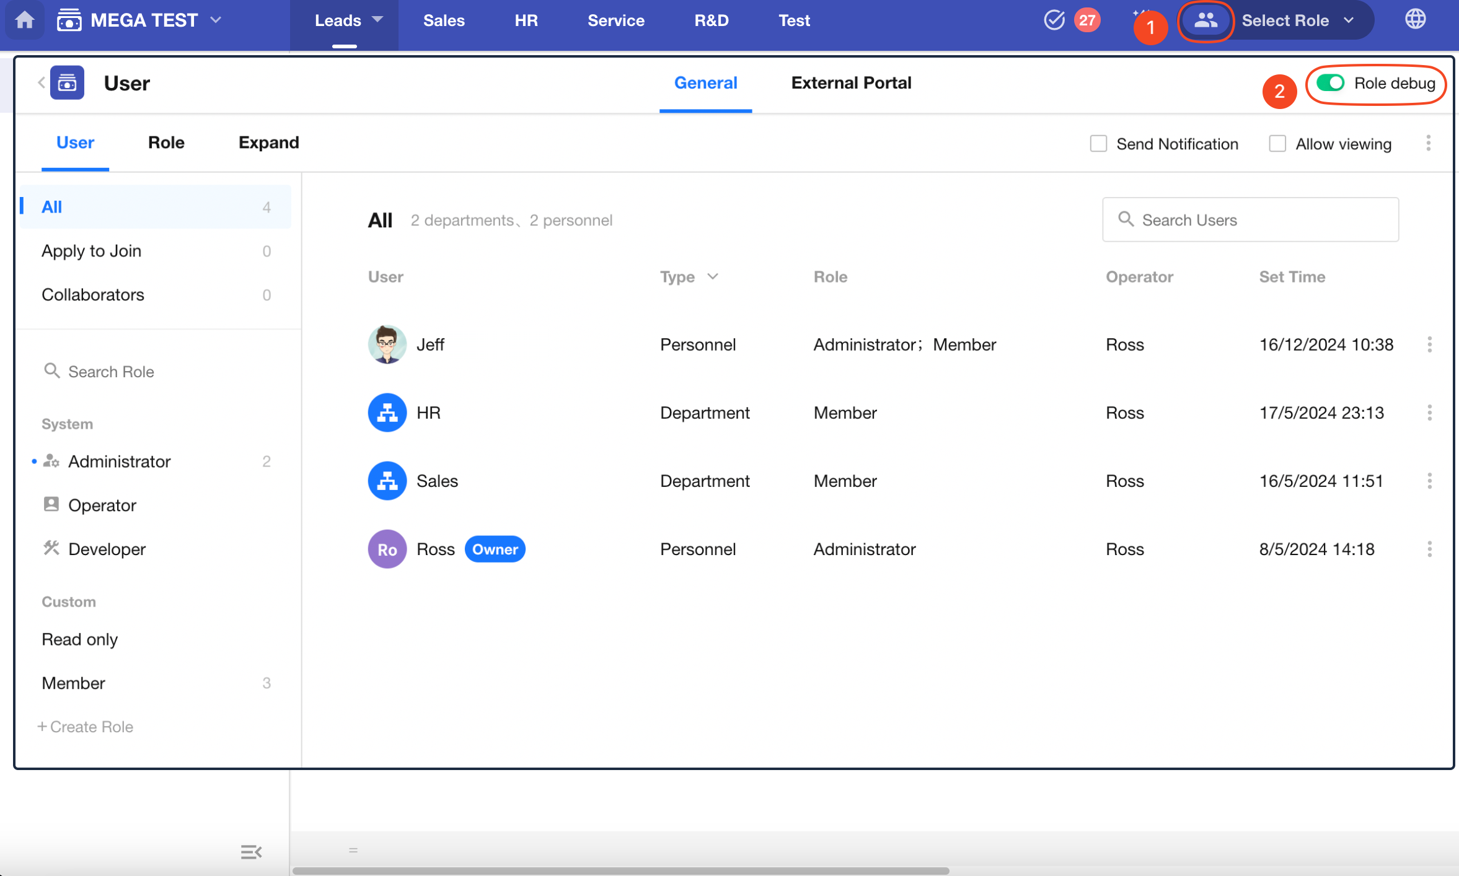Image resolution: width=1459 pixels, height=876 pixels.
Task: Expand the MEGA TEST app dropdown
Action: [x=215, y=20]
